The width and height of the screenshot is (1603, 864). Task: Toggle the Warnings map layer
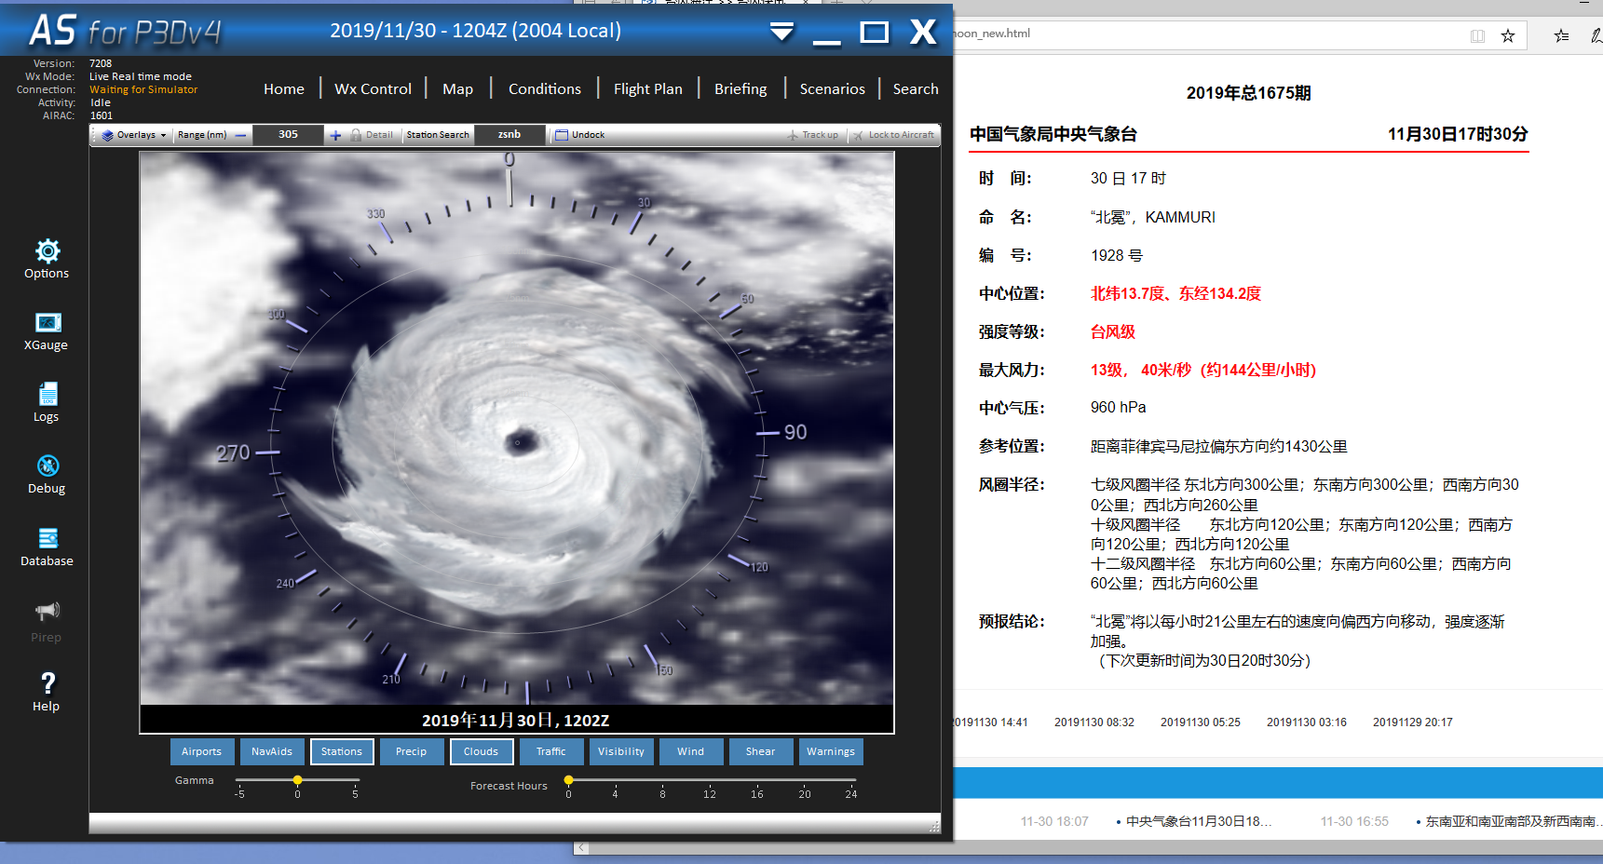click(831, 751)
